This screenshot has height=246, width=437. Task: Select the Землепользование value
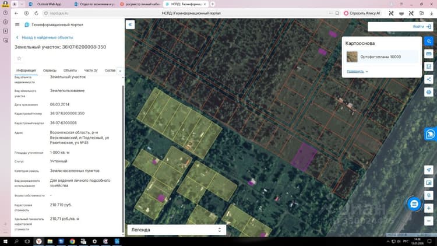point(67,90)
